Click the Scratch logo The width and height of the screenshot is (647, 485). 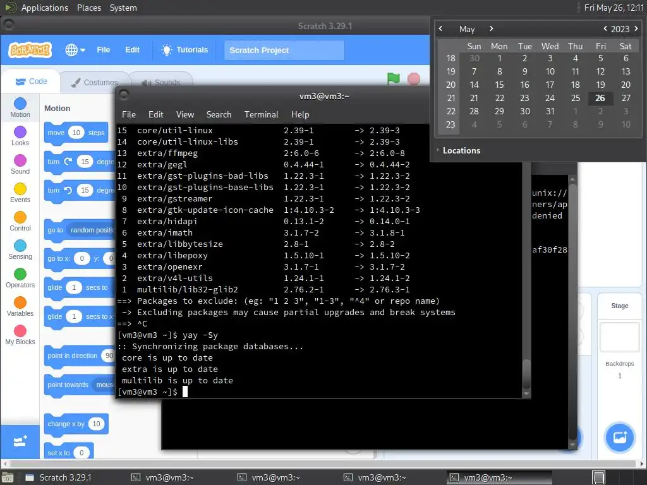(30, 50)
